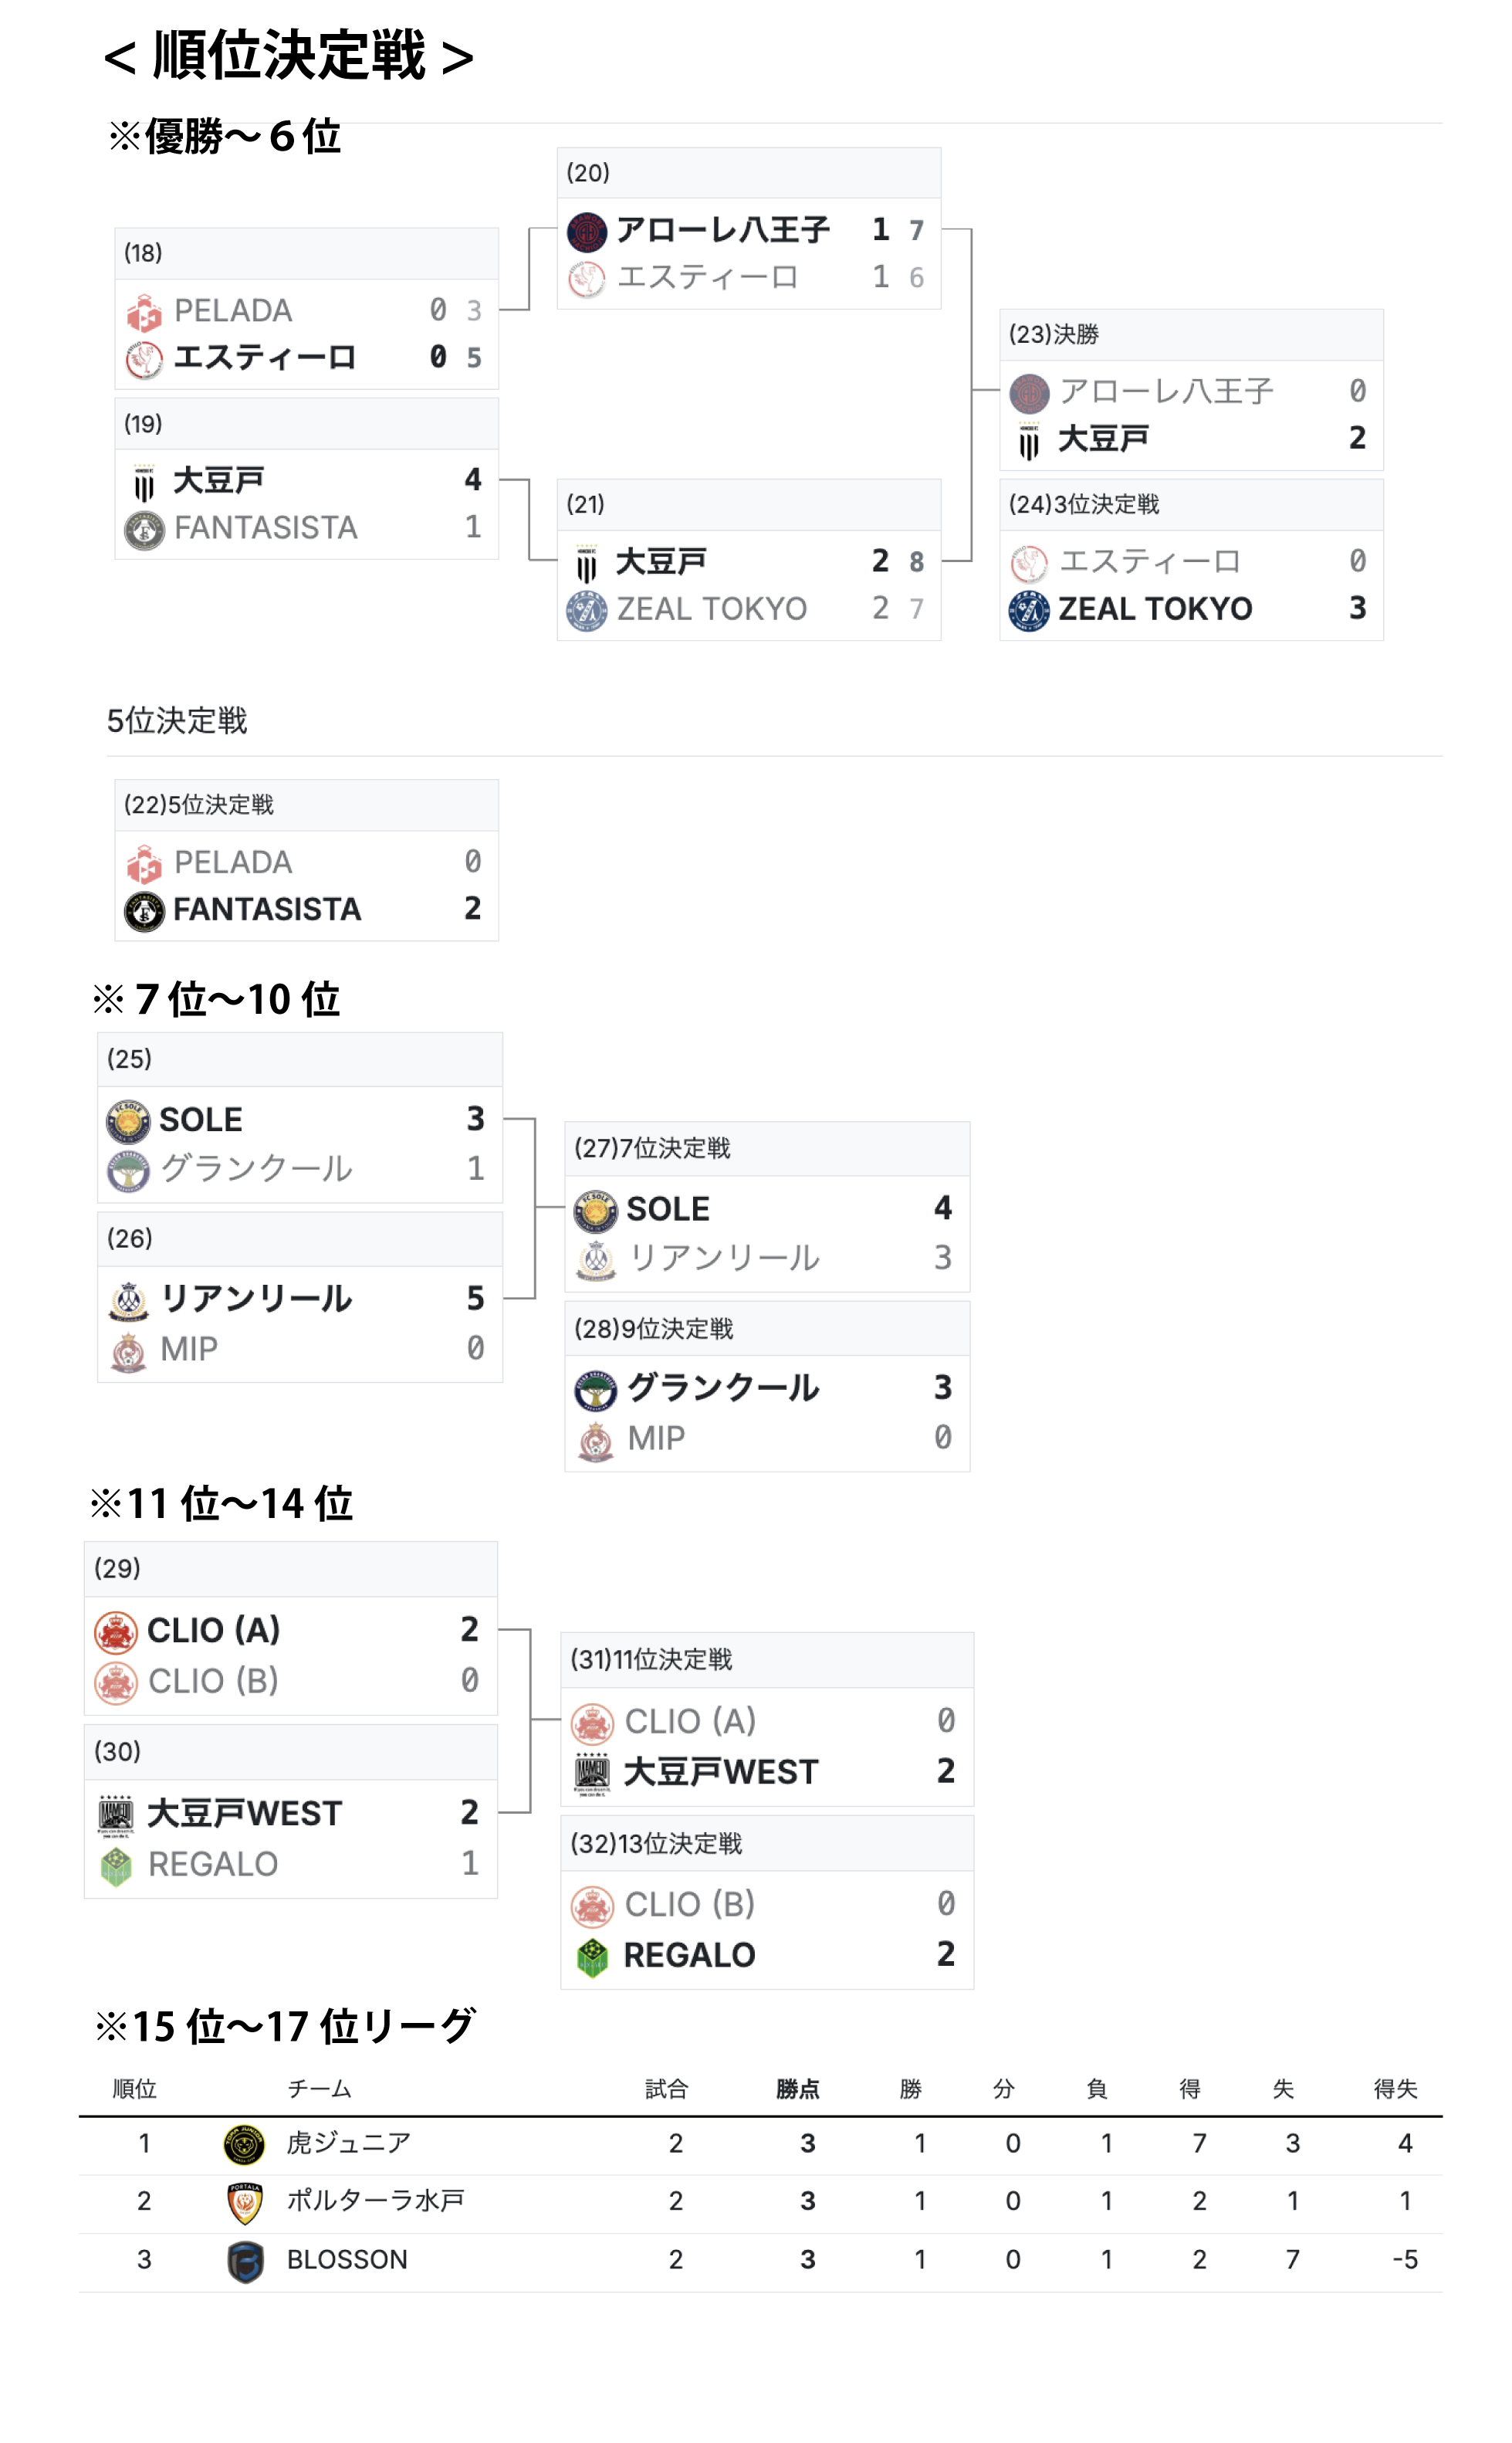The image size is (1512, 2443).
Task: Click the ZEAL TOKYO logo in third-place match
Action: point(1028,609)
